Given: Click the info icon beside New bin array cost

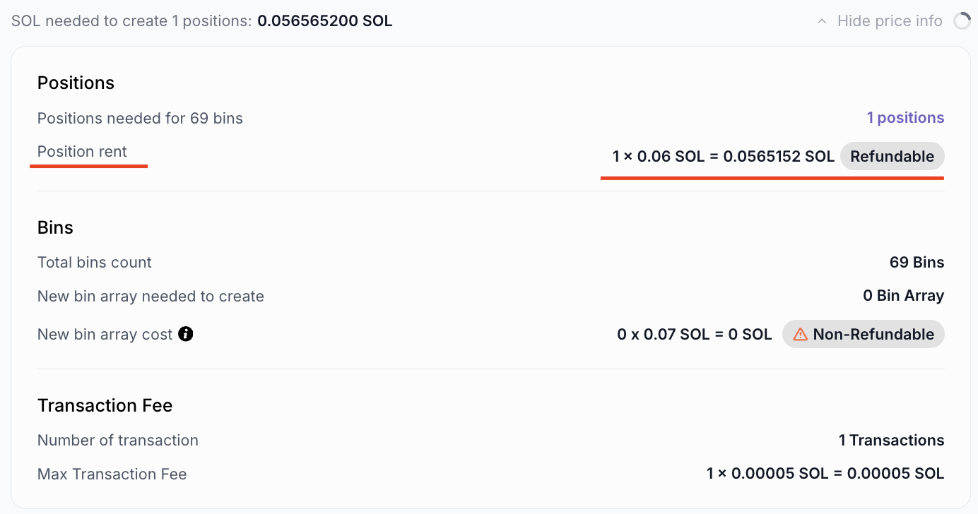Looking at the screenshot, I should click(x=186, y=334).
